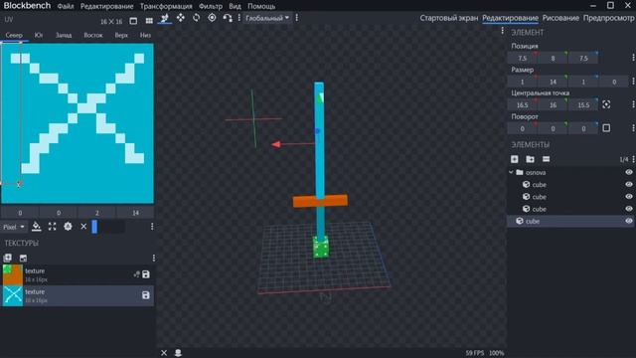Open the three-dot menu right of Глобальный

297,18
